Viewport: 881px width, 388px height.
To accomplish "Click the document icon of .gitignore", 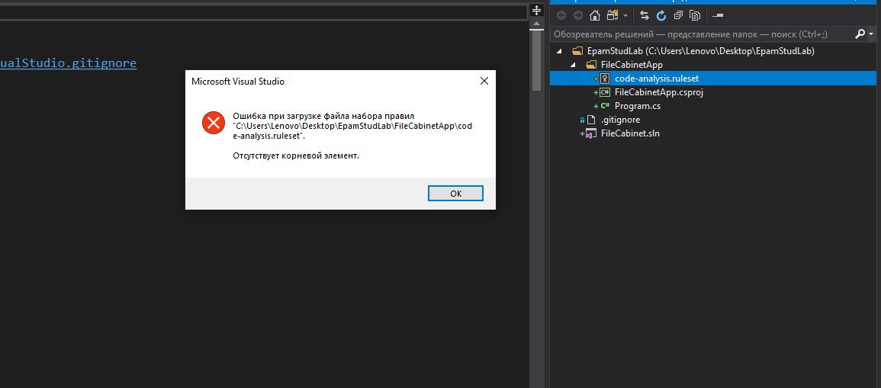I will tap(590, 120).
